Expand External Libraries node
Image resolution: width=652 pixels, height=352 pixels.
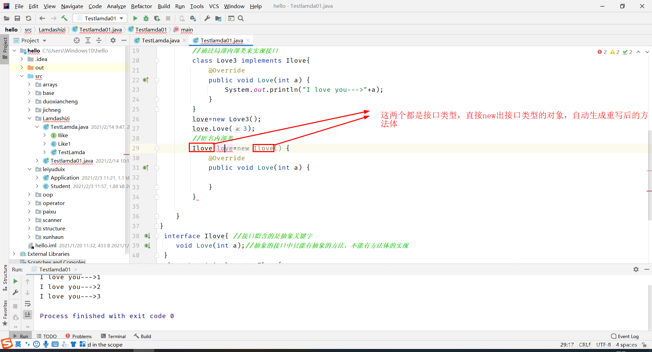[14, 254]
